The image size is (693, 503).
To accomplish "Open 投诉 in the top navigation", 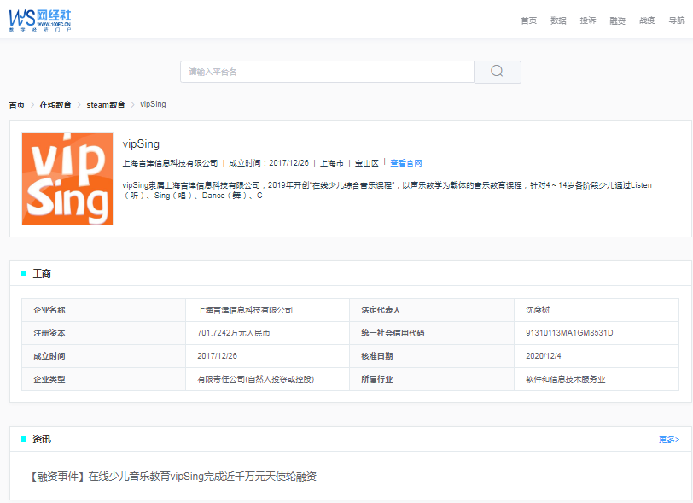I will tap(588, 20).
